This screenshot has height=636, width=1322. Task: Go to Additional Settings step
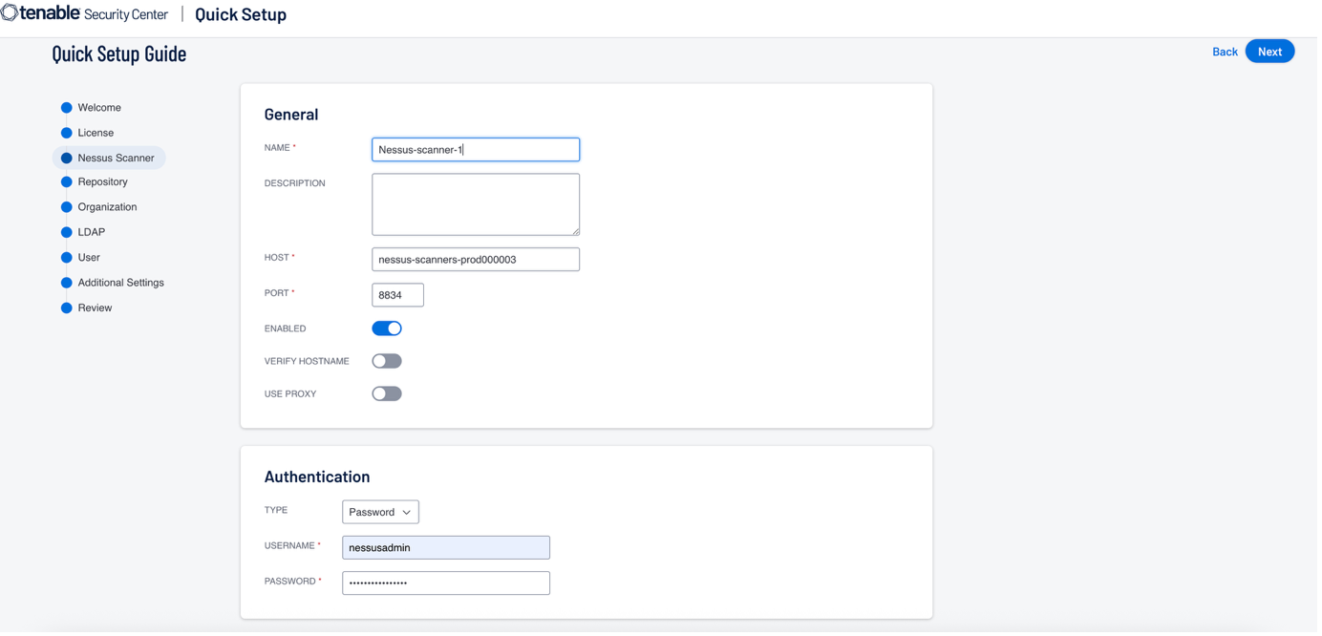pyautogui.click(x=120, y=283)
